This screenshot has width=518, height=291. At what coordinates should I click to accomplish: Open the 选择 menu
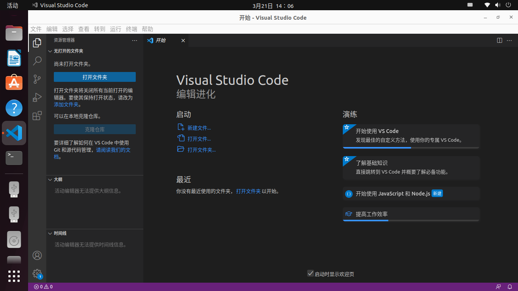point(68,29)
